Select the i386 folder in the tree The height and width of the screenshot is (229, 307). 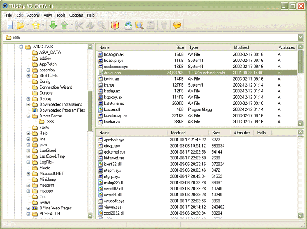[50, 122]
